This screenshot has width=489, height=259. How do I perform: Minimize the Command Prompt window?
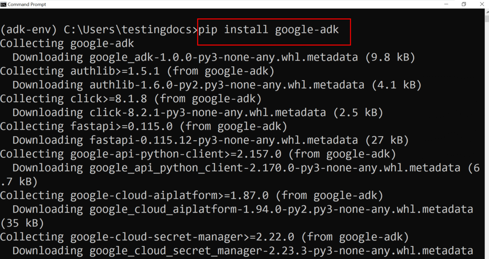(446, 4)
